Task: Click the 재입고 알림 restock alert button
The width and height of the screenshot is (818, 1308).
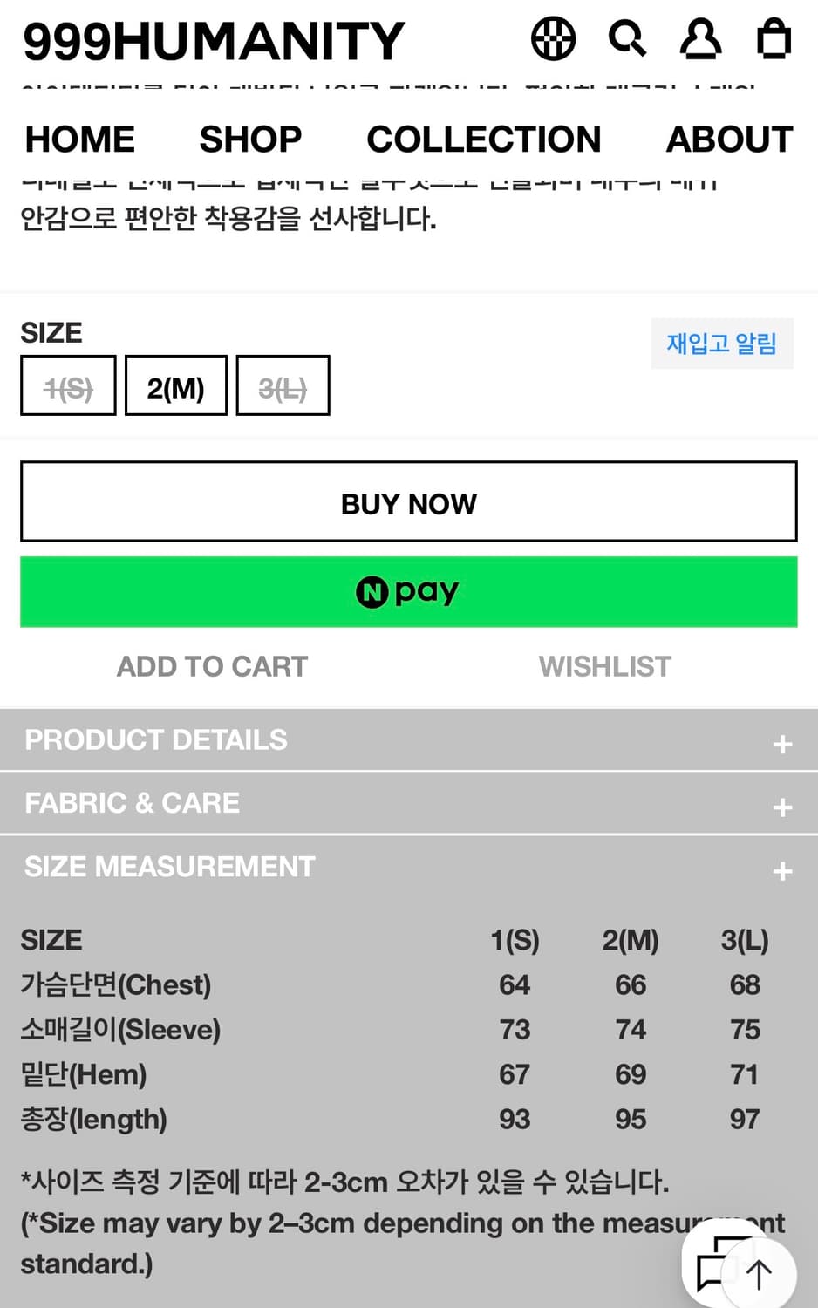Action: point(721,344)
